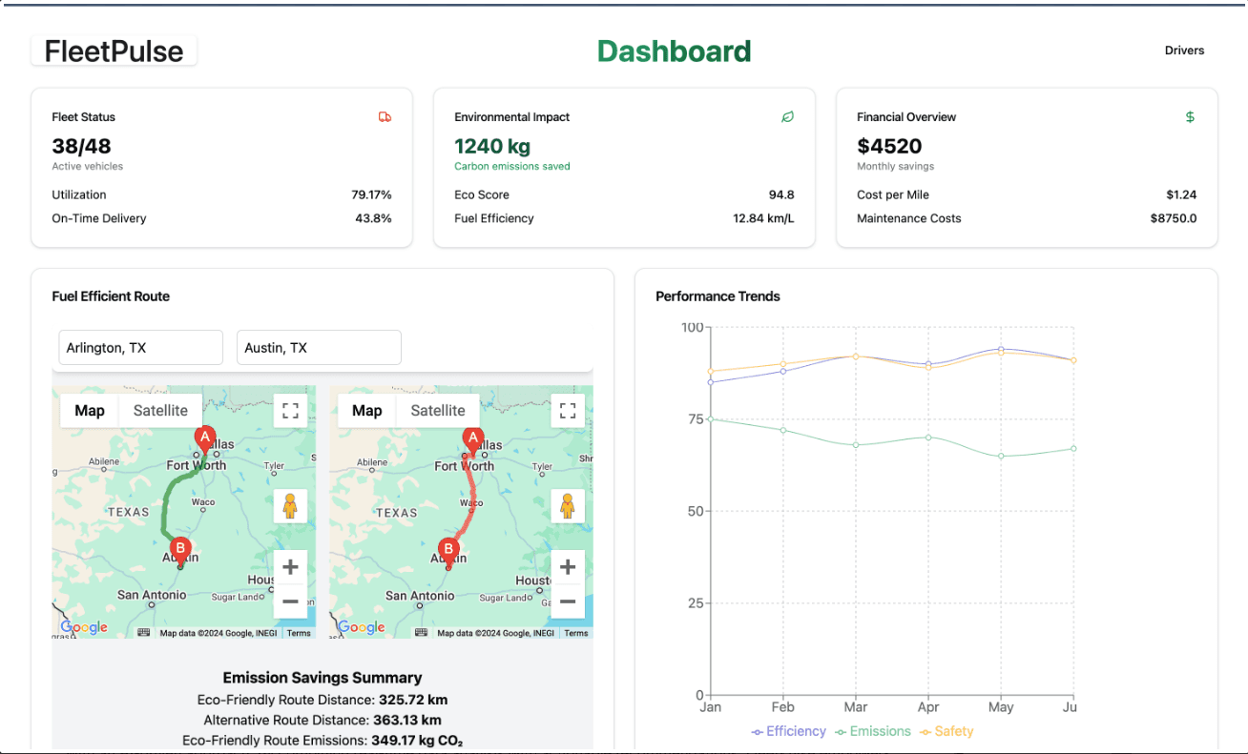Viewport: 1248px width, 754px height.
Task: Click marker B on the left map
Action: pyautogui.click(x=179, y=552)
